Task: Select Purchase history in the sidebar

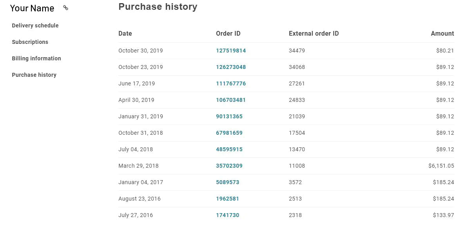Action: tap(34, 75)
